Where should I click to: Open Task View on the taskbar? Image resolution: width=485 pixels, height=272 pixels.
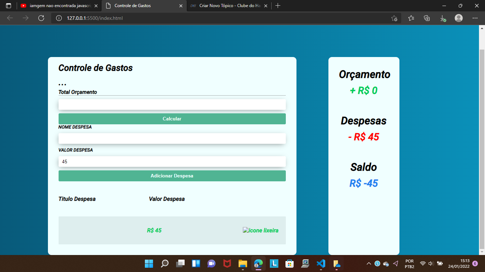point(180,263)
